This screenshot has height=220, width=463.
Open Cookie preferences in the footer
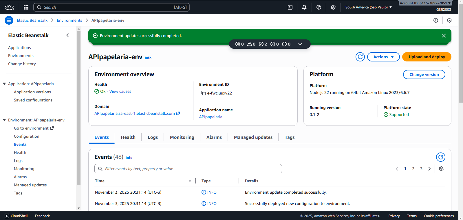point(439,216)
